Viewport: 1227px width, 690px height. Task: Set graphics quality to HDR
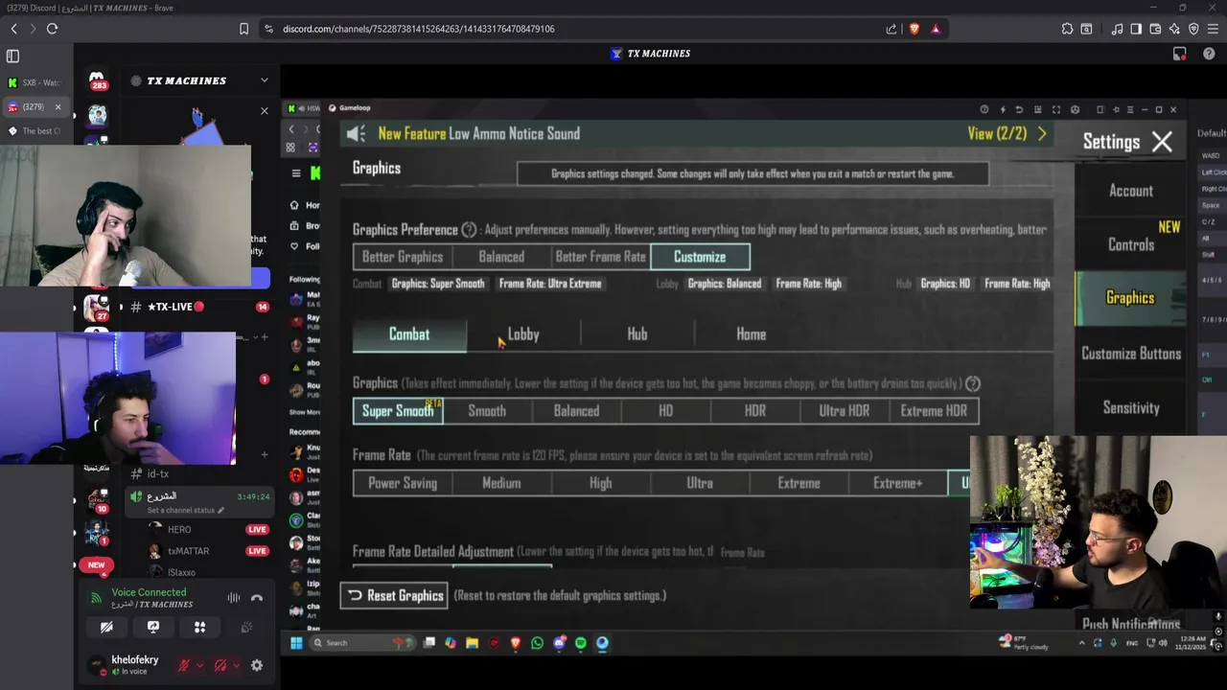pyautogui.click(x=755, y=411)
